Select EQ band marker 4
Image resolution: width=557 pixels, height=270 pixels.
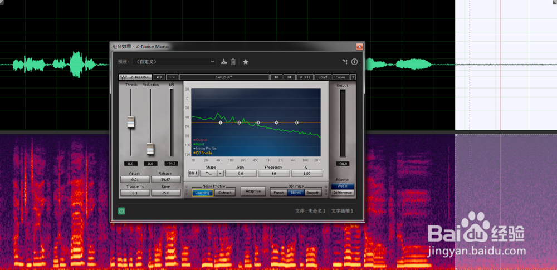pyautogui.click(x=277, y=122)
